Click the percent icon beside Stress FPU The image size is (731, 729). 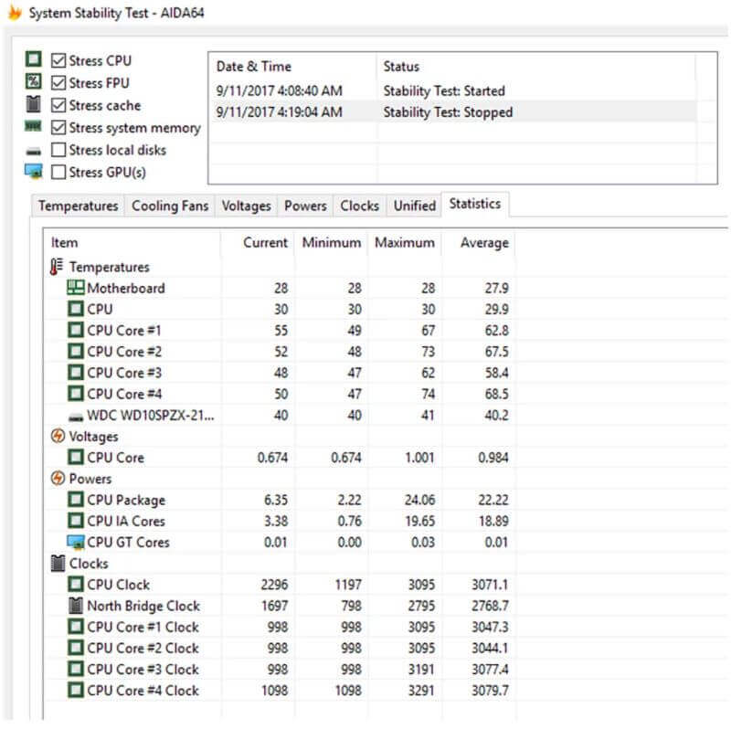click(x=33, y=81)
